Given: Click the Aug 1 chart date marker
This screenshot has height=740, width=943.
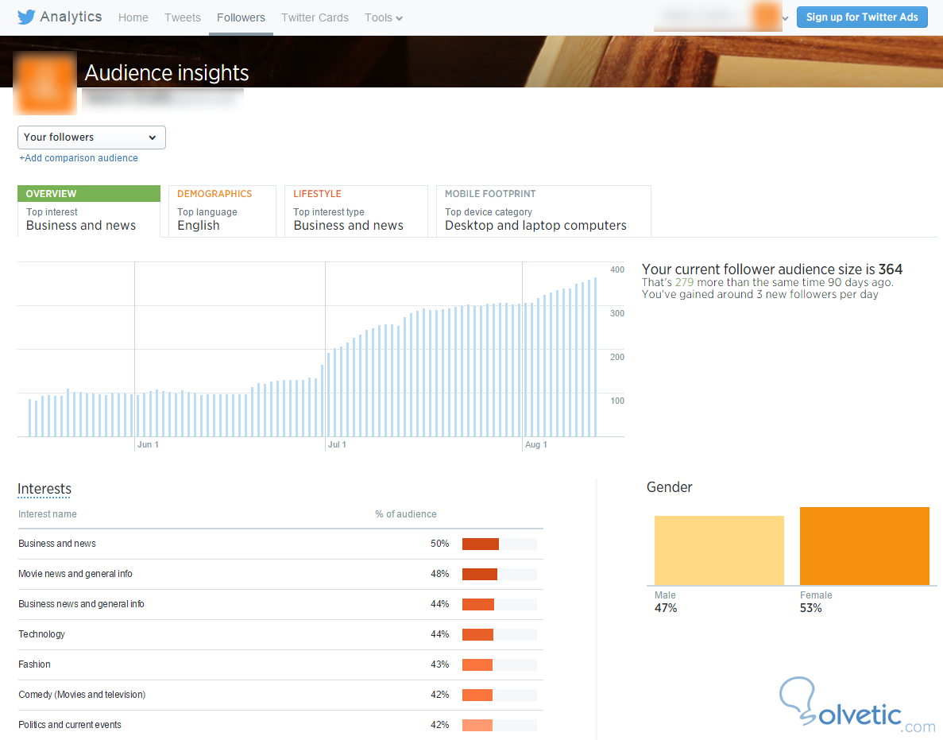Looking at the screenshot, I should click(536, 444).
